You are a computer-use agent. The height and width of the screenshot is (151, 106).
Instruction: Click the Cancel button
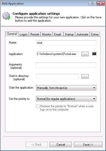(61, 145)
